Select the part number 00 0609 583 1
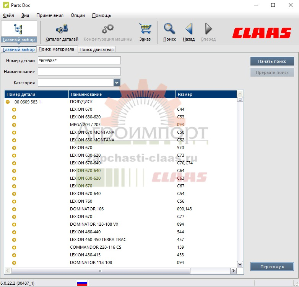 tap(28, 102)
